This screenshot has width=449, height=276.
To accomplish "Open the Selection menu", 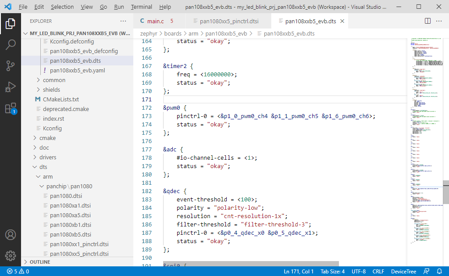I will [x=62, y=7].
